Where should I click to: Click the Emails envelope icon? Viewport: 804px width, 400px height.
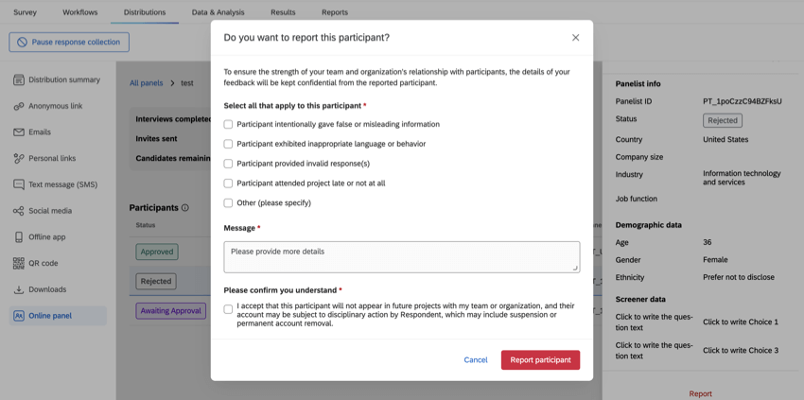[19, 132]
